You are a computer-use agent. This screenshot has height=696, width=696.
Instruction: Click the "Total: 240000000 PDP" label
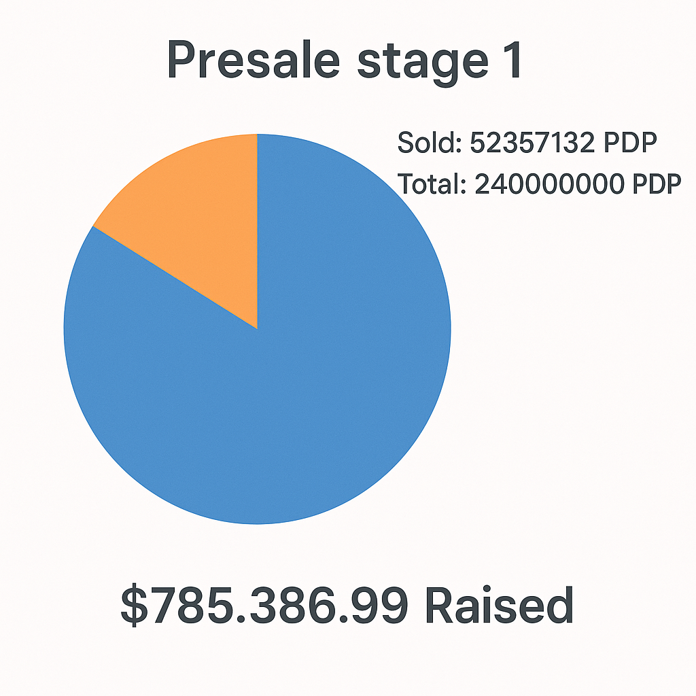[539, 184]
